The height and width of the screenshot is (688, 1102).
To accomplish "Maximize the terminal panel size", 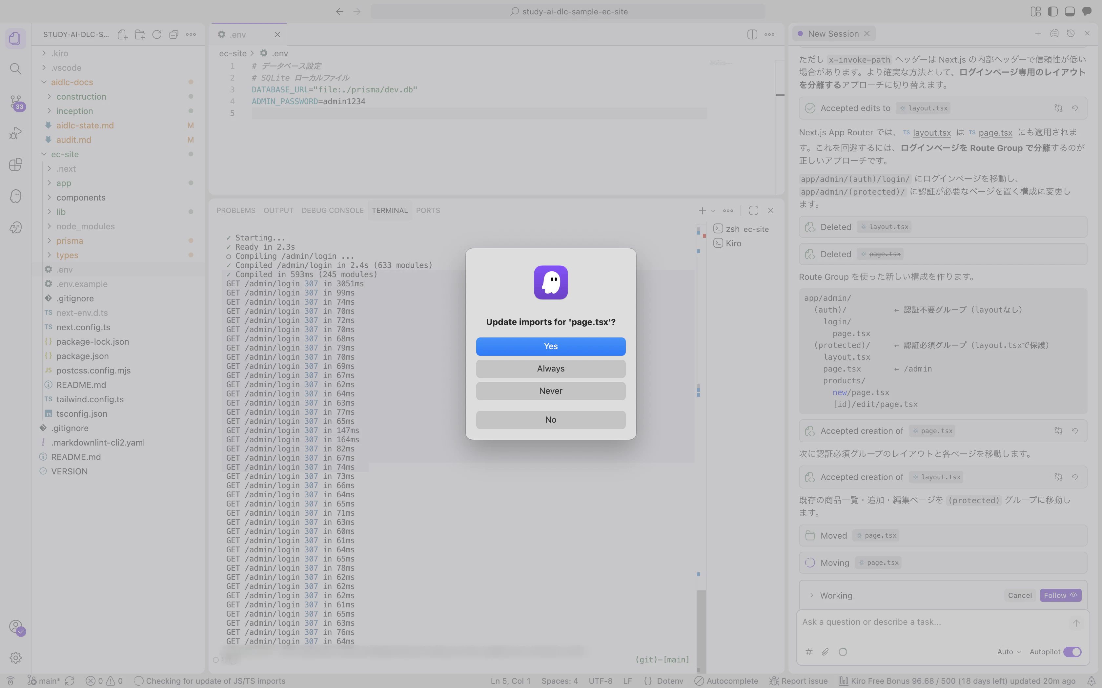I will click(x=753, y=210).
